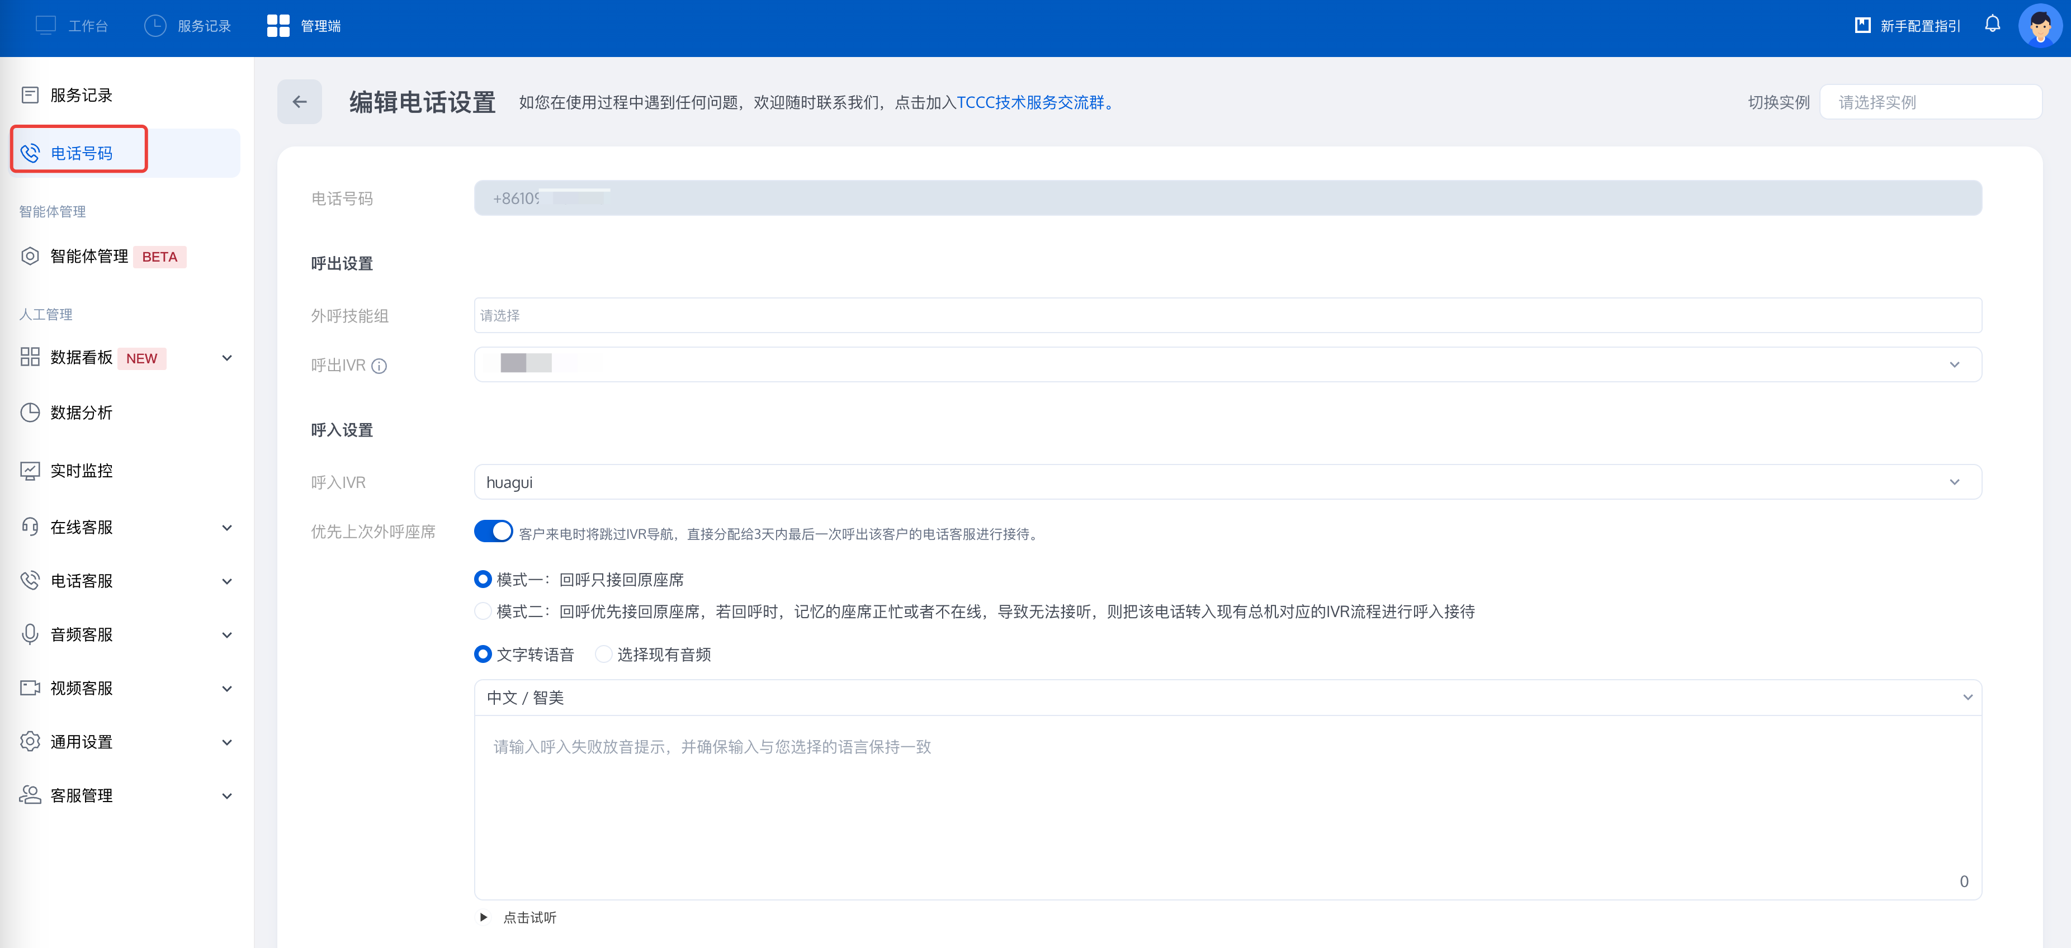Select 模式一 radio option
The image size is (2071, 948).
(483, 579)
